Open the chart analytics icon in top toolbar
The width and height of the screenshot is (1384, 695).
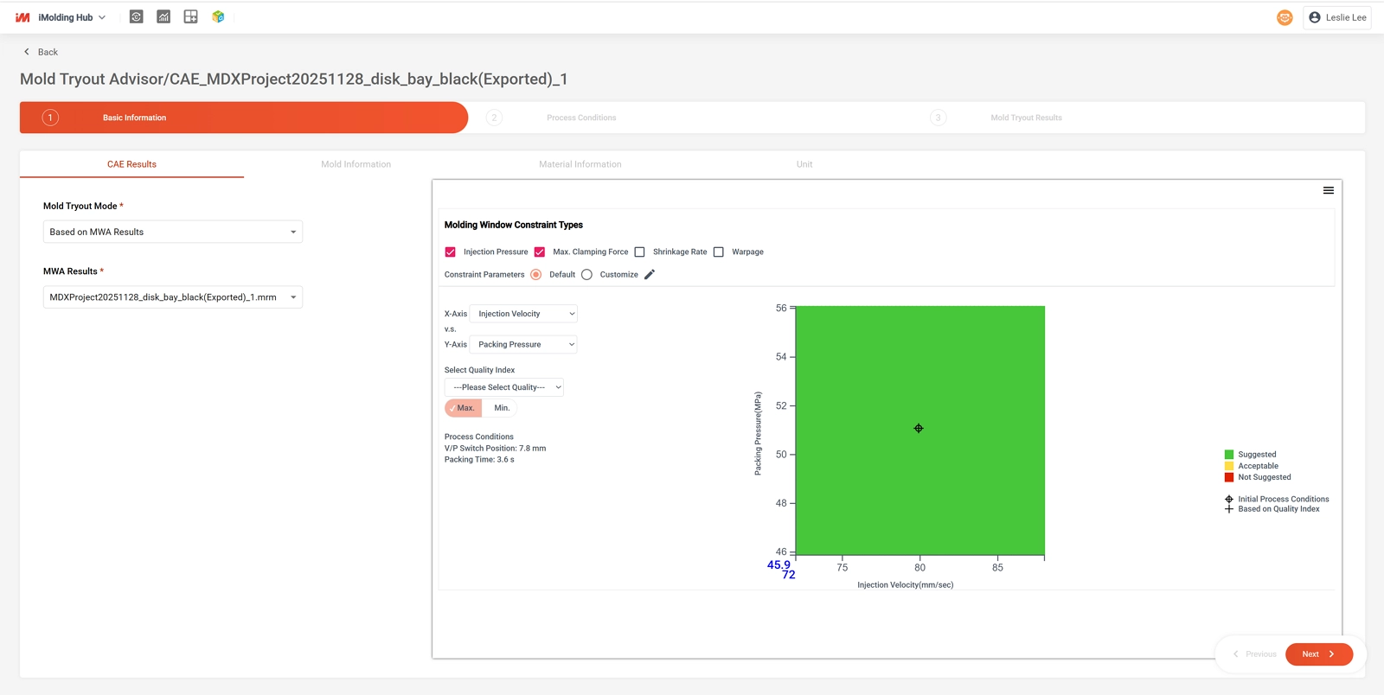[163, 17]
